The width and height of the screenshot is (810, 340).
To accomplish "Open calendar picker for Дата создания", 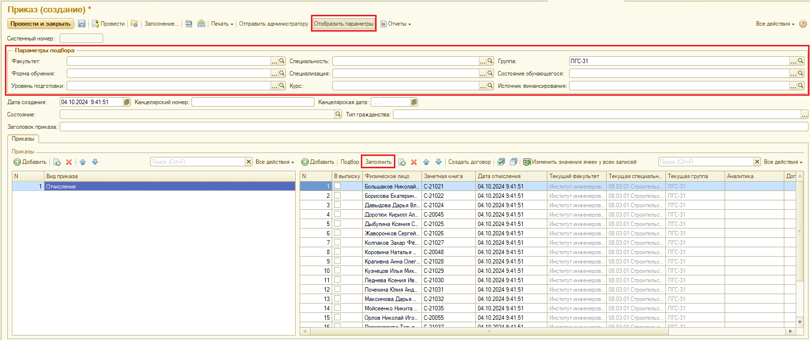I will point(127,102).
